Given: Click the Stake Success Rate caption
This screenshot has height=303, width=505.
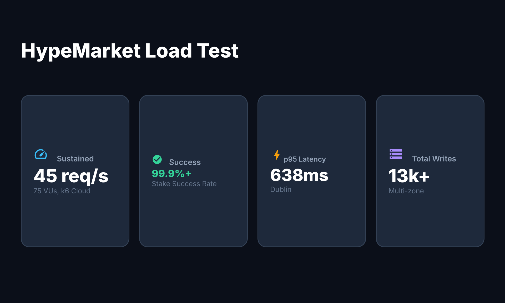Looking at the screenshot, I should (x=184, y=184).
